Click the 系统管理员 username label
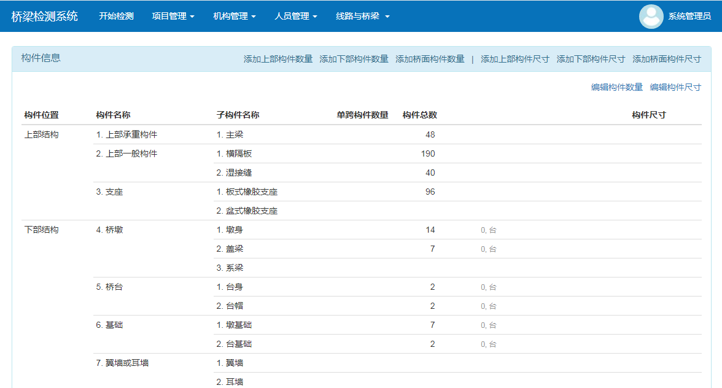This screenshot has height=388, width=722. (x=689, y=17)
